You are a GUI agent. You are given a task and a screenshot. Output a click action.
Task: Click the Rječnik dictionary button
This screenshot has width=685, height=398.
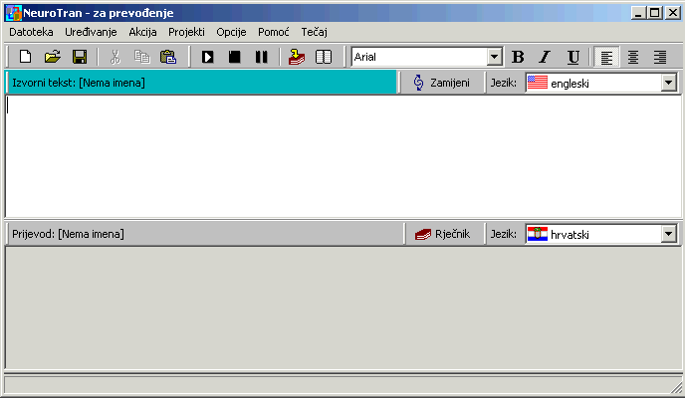(443, 234)
